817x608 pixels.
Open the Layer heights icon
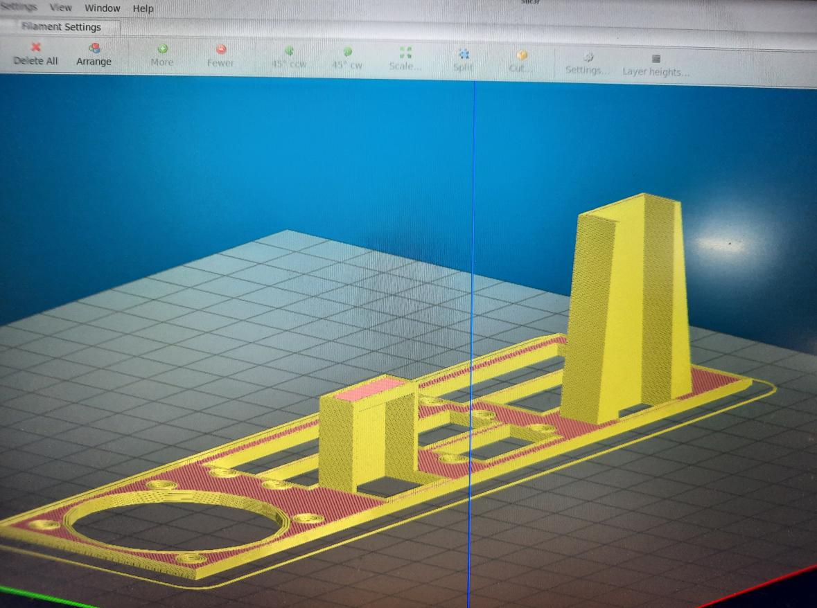click(x=656, y=59)
